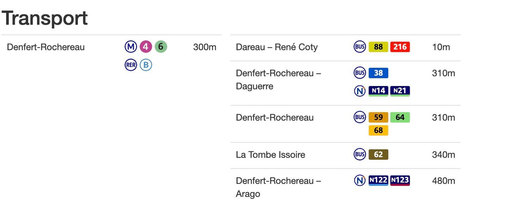Select the green Metro line 6 badge
Image resolution: width=528 pixels, height=206 pixels.
161,47
